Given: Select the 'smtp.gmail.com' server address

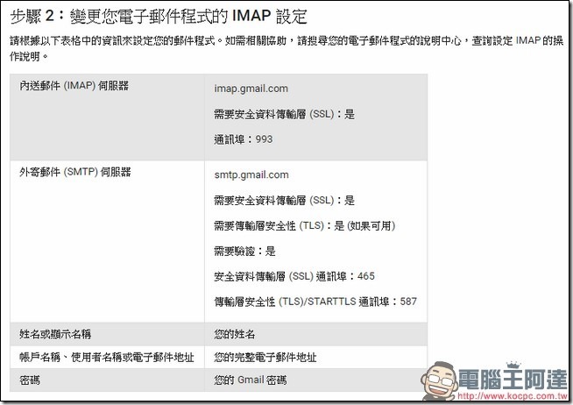Looking at the screenshot, I should tap(251, 174).
